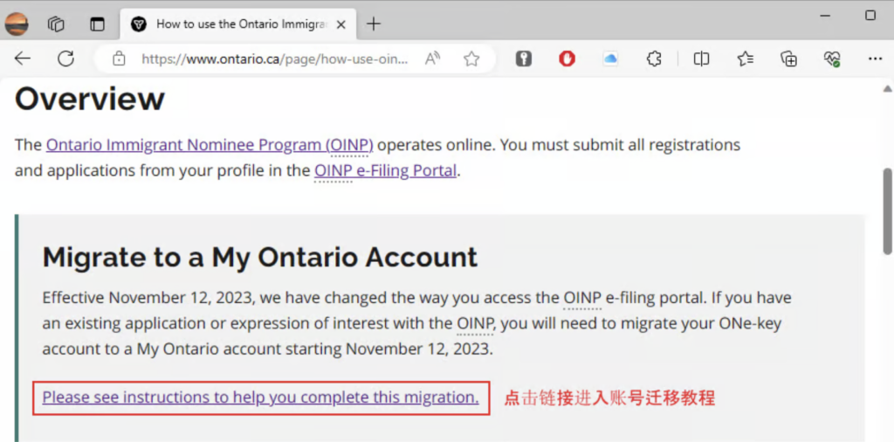This screenshot has width=894, height=442.
Task: Click the Migrate to a My Ontario Account heading
Action: (260, 257)
